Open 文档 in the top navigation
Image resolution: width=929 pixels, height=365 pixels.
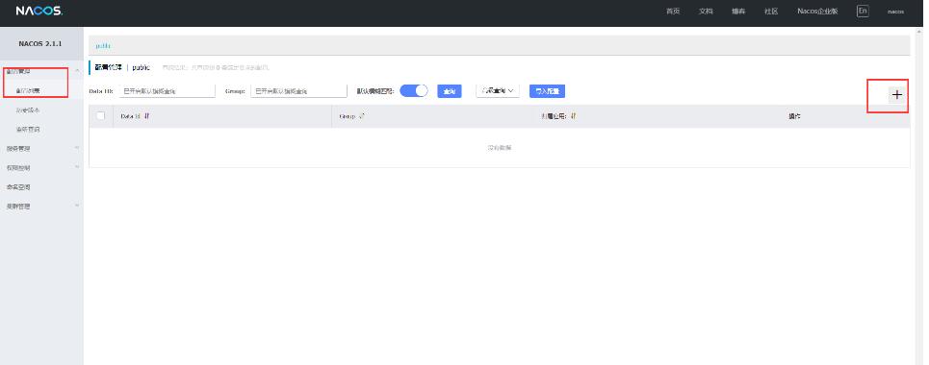click(705, 12)
